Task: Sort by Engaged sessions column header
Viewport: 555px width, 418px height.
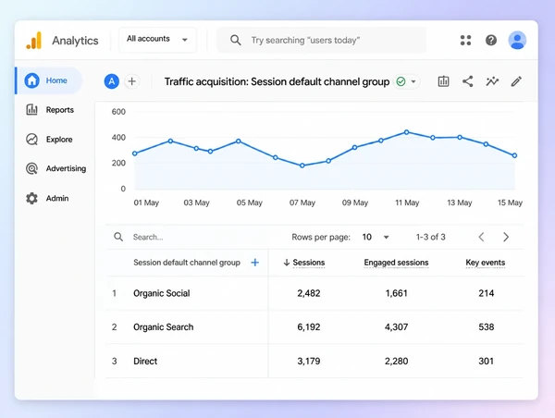Action: (396, 263)
